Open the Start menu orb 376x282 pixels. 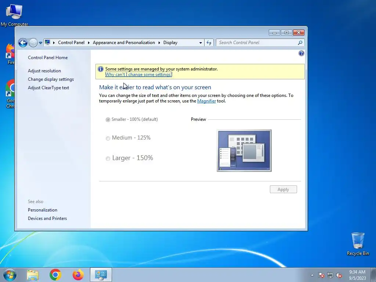(x=10, y=275)
